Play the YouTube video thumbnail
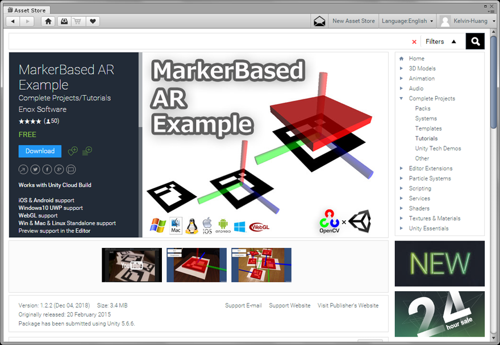Screen dimensions: 500x345 pyautogui.click(x=132, y=265)
